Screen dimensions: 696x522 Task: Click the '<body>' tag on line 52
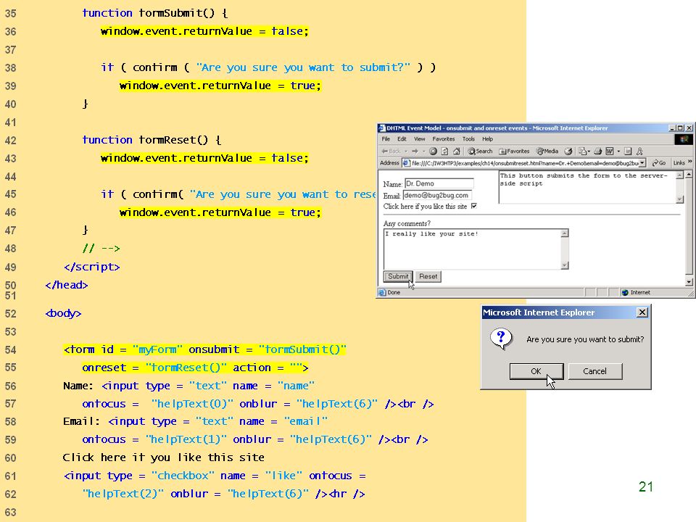click(64, 313)
